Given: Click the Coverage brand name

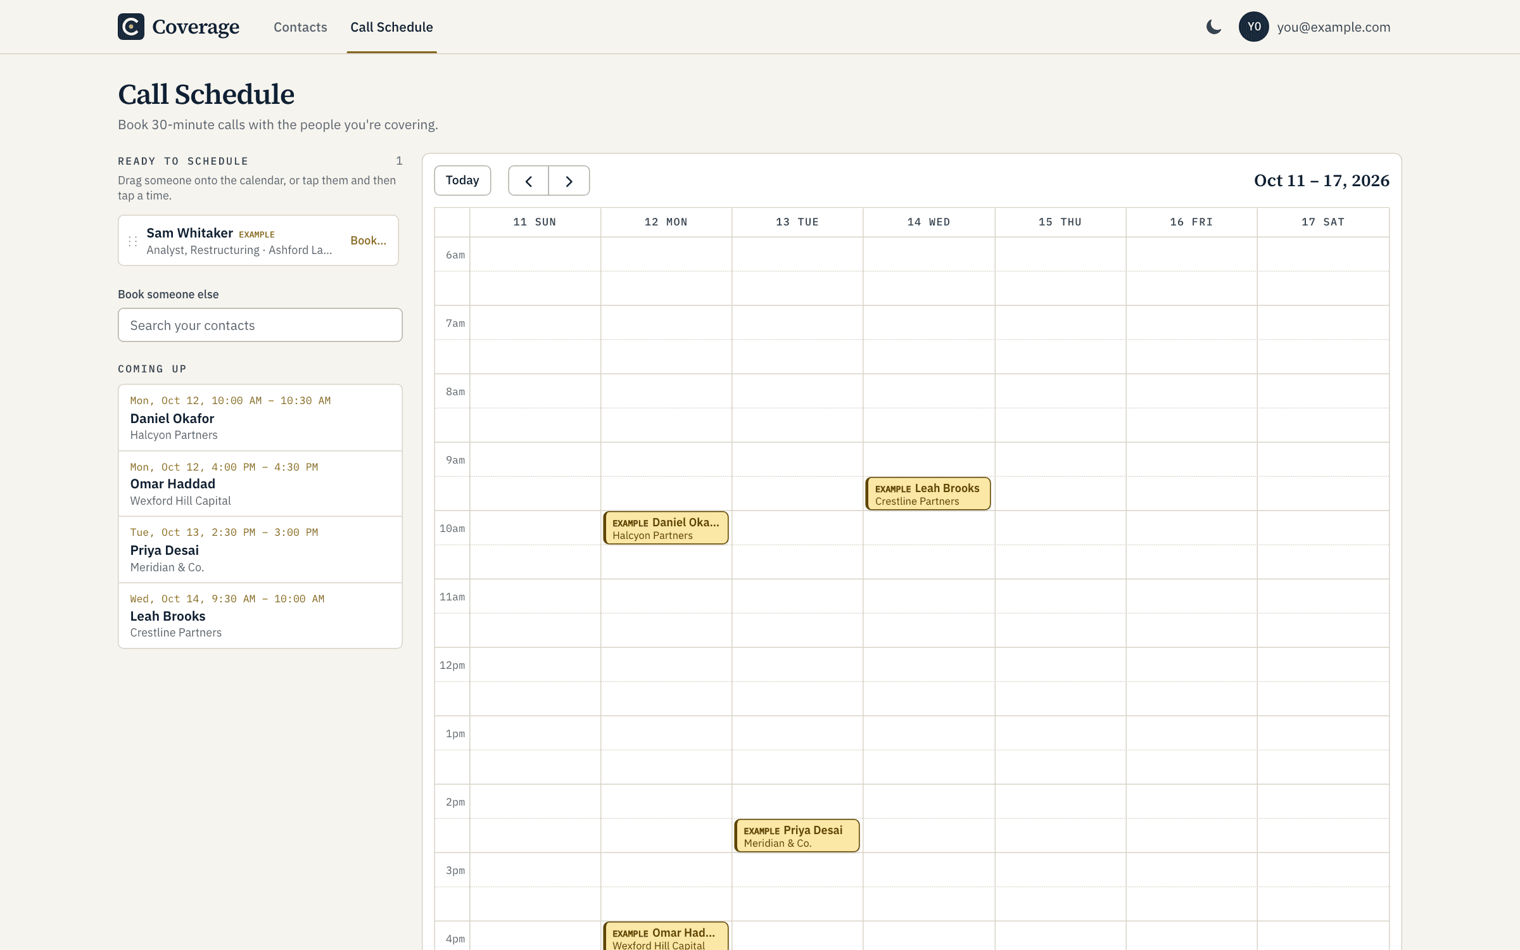Looking at the screenshot, I should (x=196, y=27).
